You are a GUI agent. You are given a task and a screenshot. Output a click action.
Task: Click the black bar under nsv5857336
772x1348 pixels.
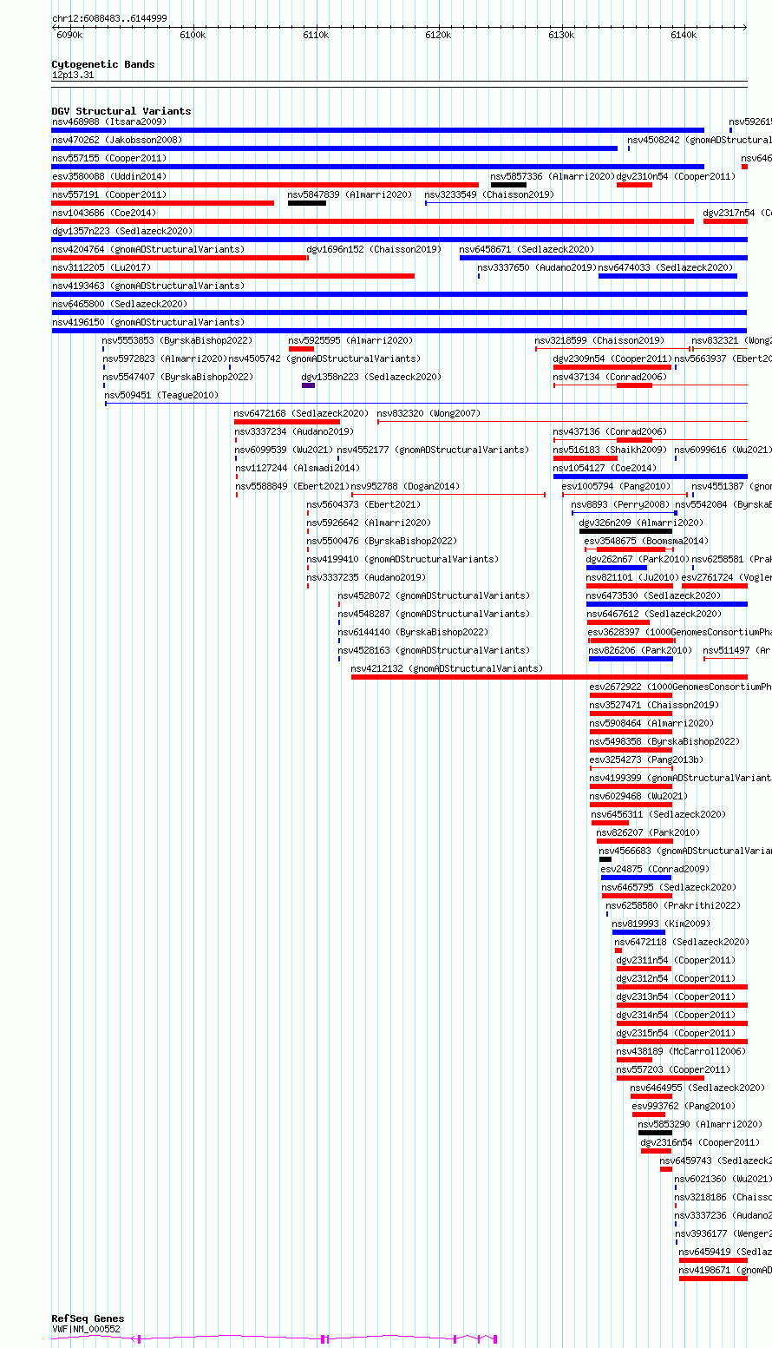[508, 185]
